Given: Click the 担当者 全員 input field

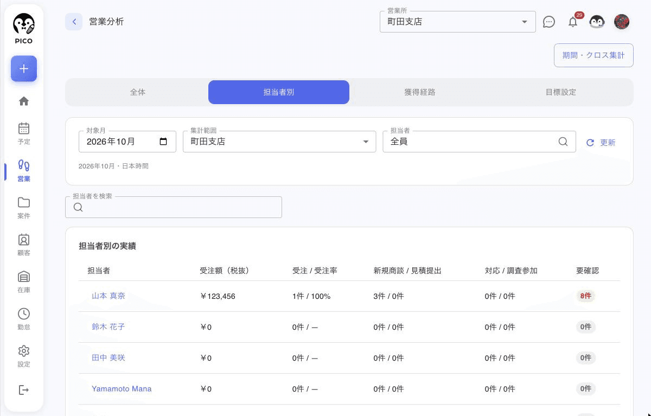Looking at the screenshot, I should 479,142.
